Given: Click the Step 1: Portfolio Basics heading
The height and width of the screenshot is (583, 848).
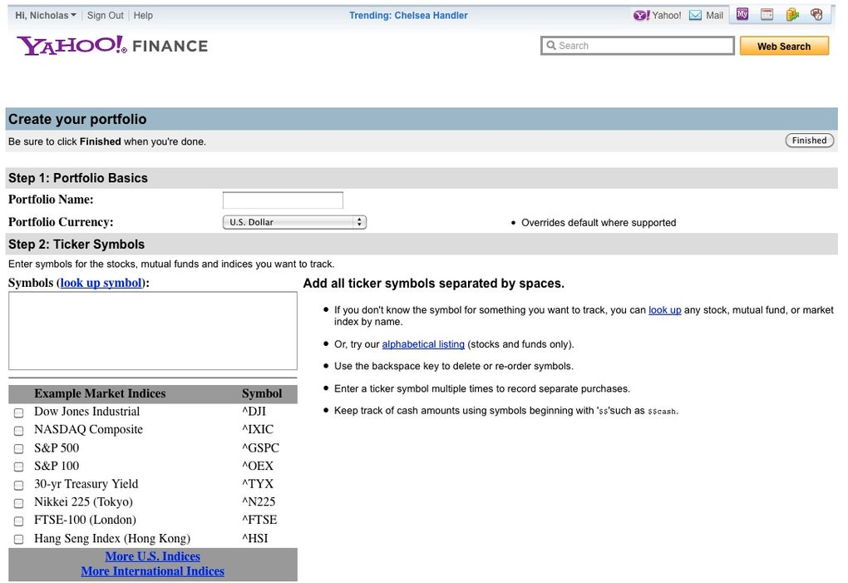Looking at the screenshot, I should point(78,178).
